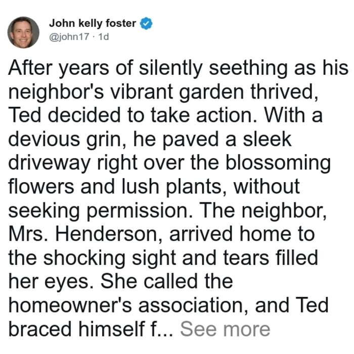The width and height of the screenshot is (354, 354).
Task: Click the words 'and Ted' after 'association,'
Action: pos(292,305)
